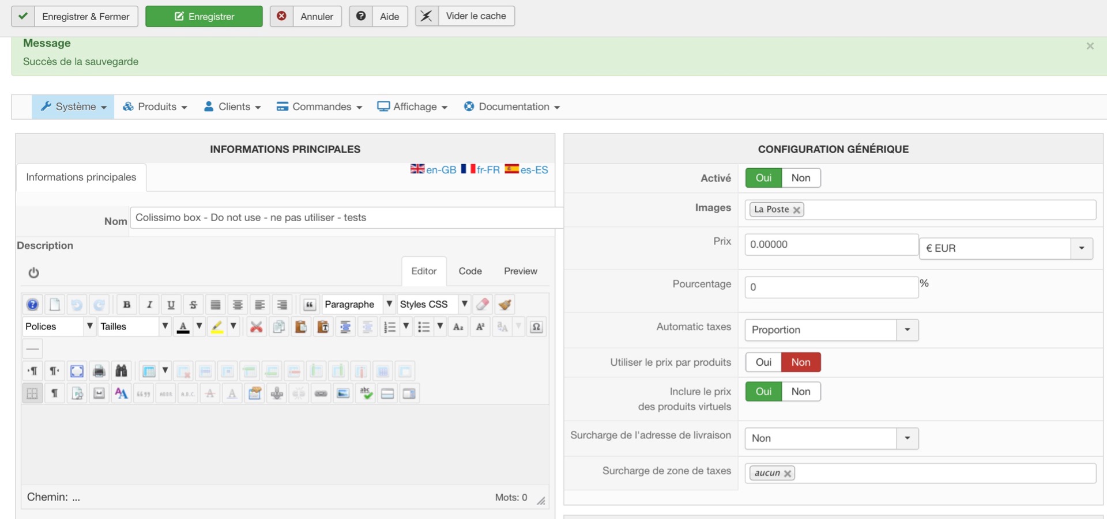Viewport: 1107px width, 519px height.
Task: Click the paste clipboard icon
Action: click(301, 327)
